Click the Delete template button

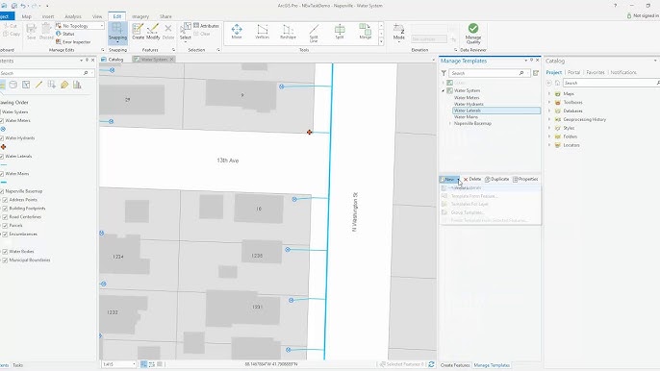pyautogui.click(x=472, y=179)
